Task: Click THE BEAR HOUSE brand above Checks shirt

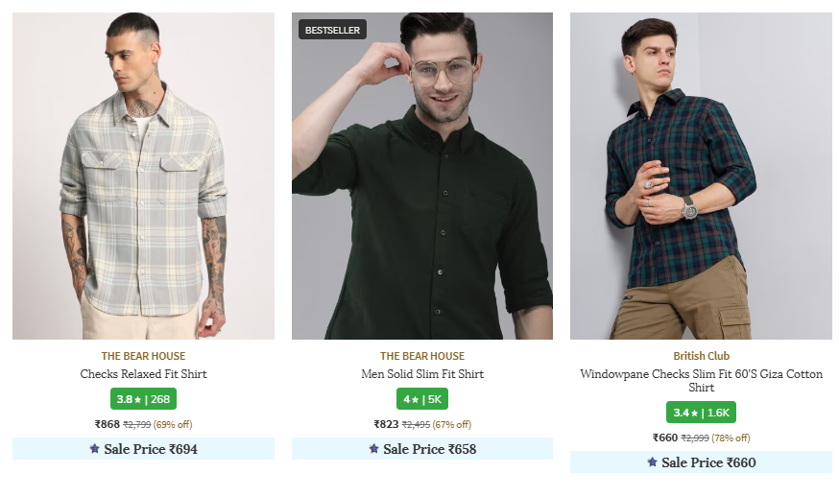Action: click(143, 356)
